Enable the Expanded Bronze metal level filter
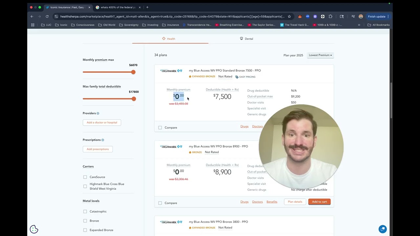This screenshot has width=420, height=236. 85,230
